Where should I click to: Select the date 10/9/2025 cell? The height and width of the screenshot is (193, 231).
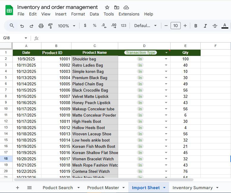[27, 59]
